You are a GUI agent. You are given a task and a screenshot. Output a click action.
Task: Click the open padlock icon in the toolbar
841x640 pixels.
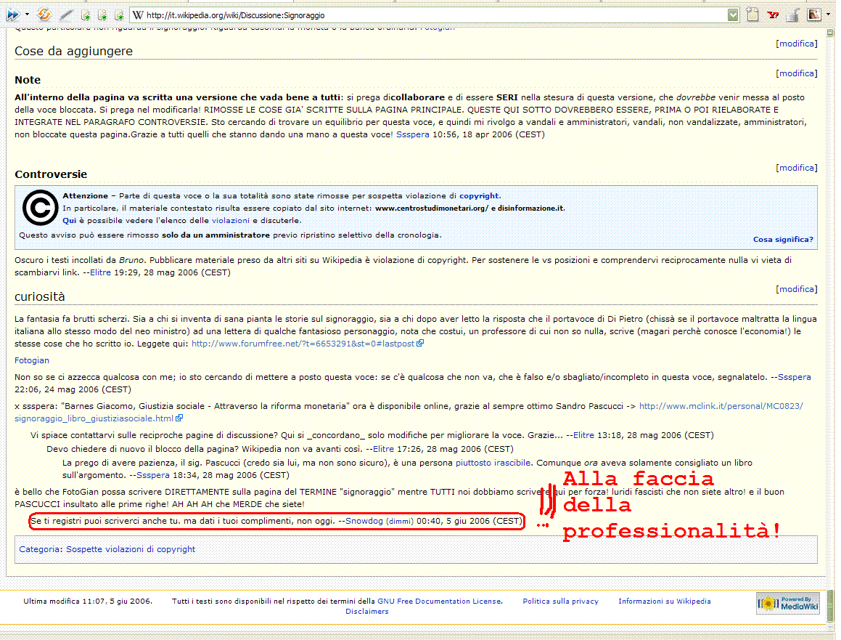(x=792, y=15)
